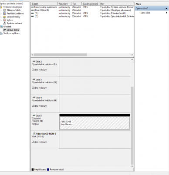Screen dimensions: 169x175
Task: Click the Disk 5 drive icon
Action: click(x=34, y=115)
